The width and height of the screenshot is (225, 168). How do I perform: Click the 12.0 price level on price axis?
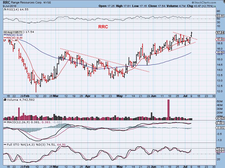click(x=220, y=91)
